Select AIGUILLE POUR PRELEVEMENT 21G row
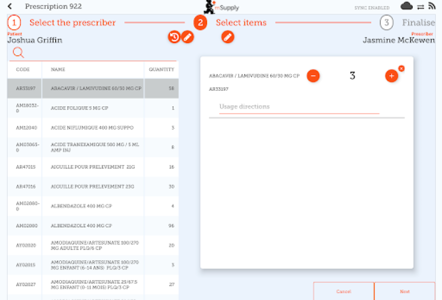The height and width of the screenshot is (300, 442). tap(92, 167)
